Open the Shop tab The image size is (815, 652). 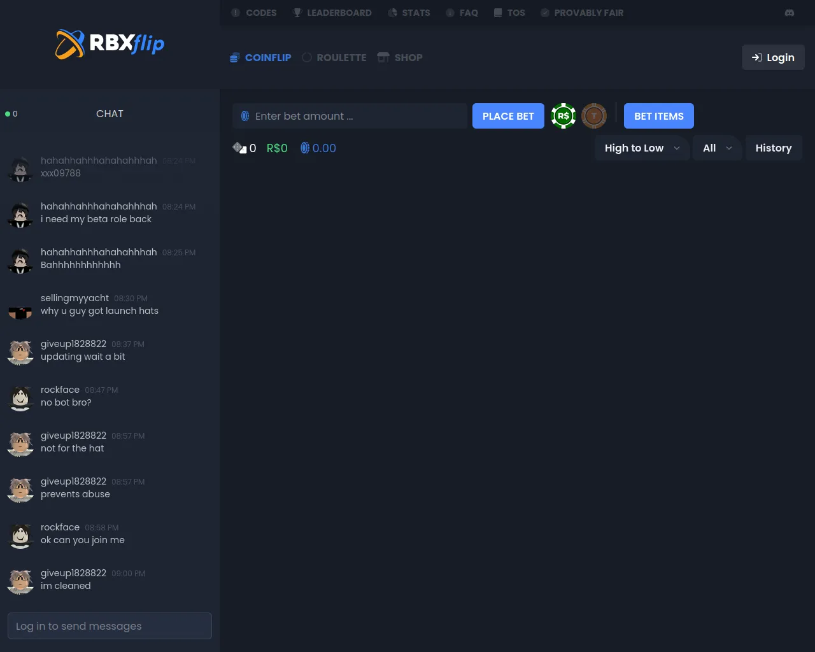coord(400,57)
